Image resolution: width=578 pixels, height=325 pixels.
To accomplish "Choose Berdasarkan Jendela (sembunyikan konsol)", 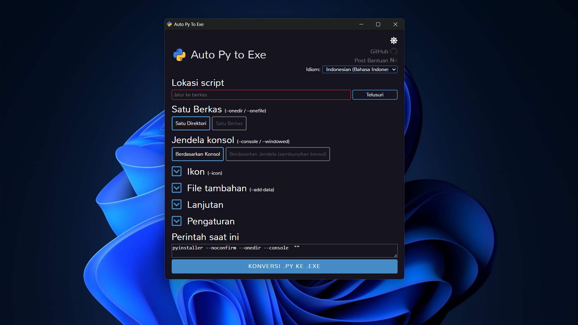I will (278, 154).
